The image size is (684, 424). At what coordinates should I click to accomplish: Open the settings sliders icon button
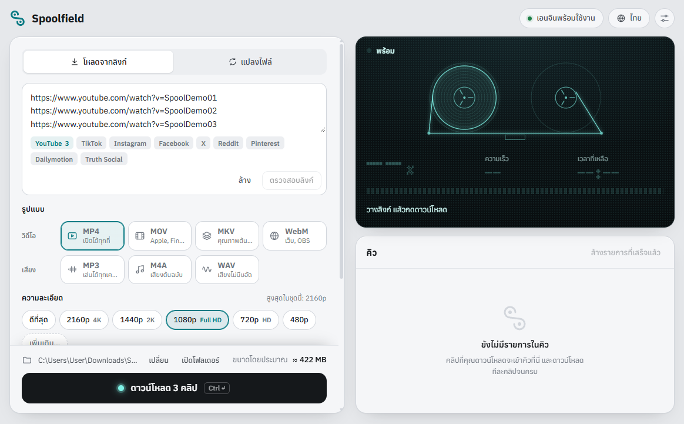pyautogui.click(x=665, y=18)
